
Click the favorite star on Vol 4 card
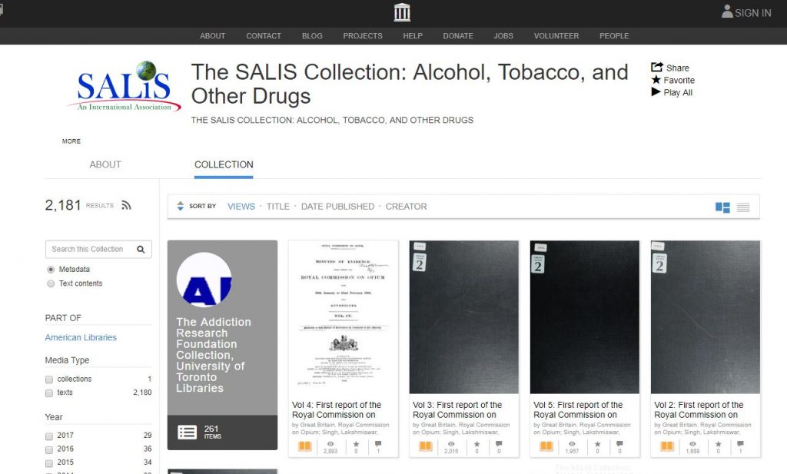[356, 444]
